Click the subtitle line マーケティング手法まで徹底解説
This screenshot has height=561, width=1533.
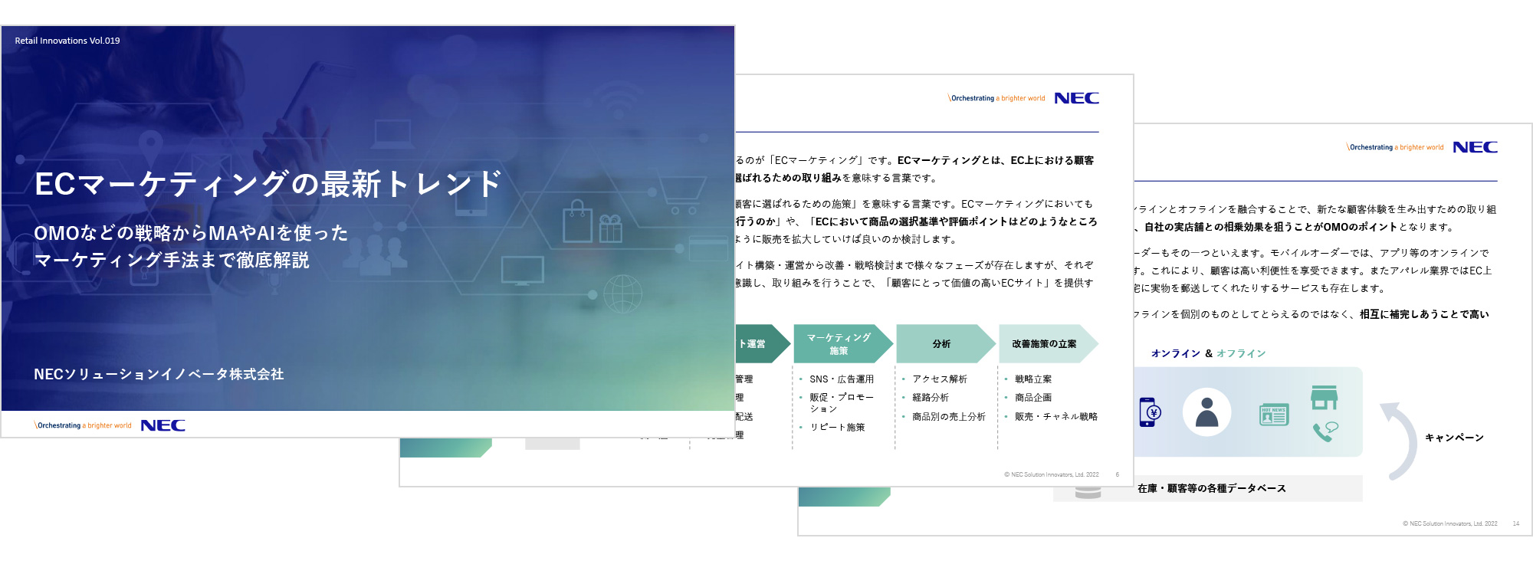(x=172, y=261)
